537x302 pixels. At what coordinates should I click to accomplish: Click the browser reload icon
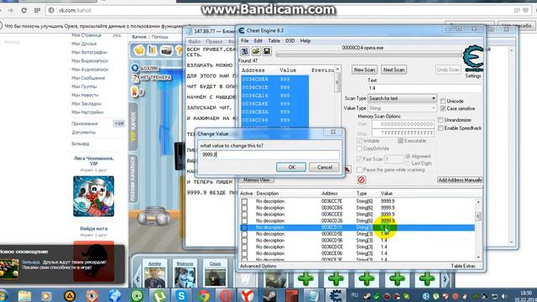click(24, 11)
